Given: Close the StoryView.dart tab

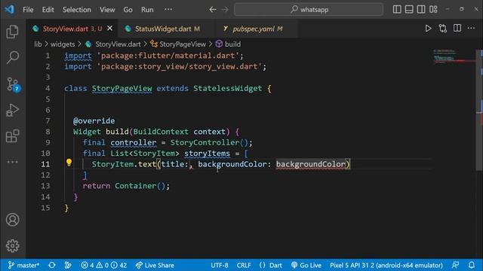Looking at the screenshot, I should (x=109, y=29).
